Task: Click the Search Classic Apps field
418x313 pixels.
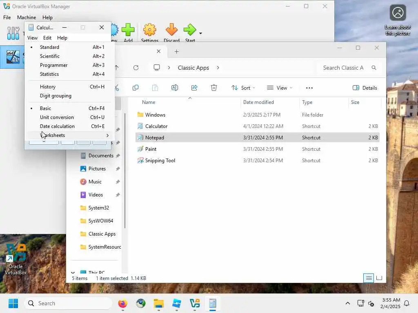Action: [349, 68]
